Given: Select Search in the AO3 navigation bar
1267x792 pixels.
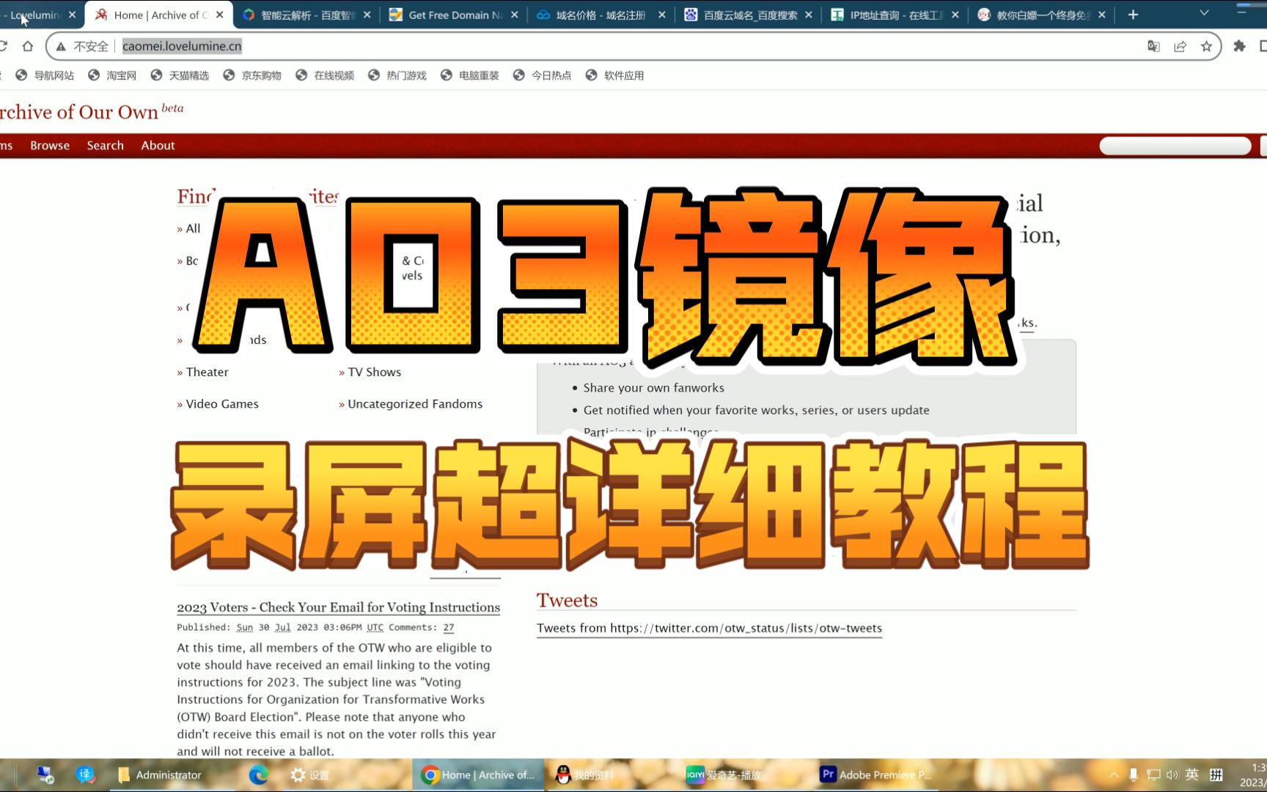Looking at the screenshot, I should (x=105, y=145).
